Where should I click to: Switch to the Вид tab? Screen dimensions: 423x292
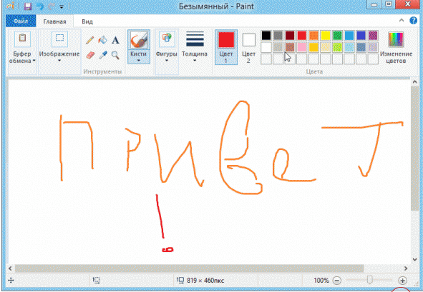pyautogui.click(x=87, y=21)
